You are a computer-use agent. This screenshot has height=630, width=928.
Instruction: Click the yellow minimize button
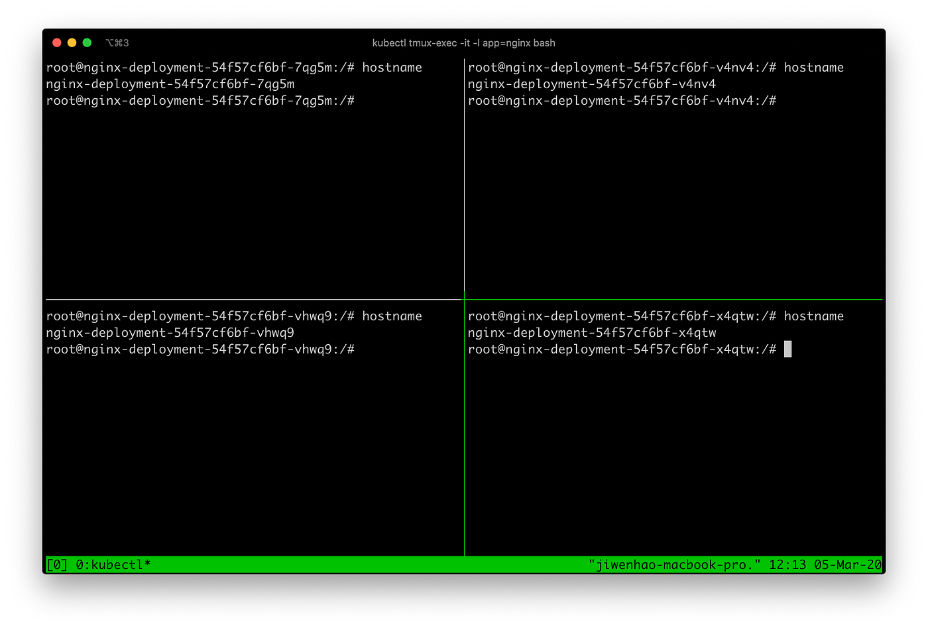click(72, 42)
